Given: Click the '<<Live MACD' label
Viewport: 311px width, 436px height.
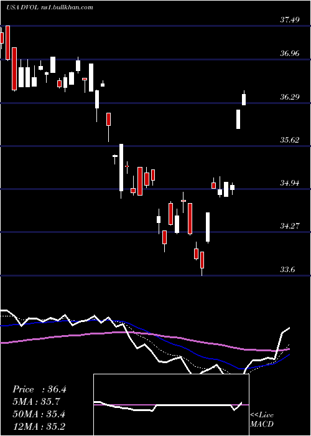Looking at the screenshot, I should point(262,419).
